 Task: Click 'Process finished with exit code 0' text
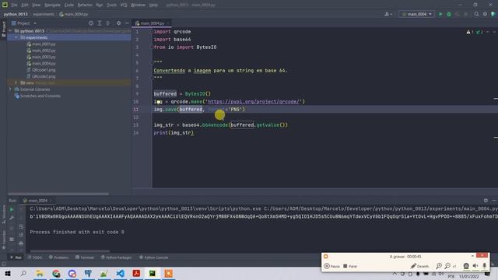pyautogui.click(x=77, y=232)
